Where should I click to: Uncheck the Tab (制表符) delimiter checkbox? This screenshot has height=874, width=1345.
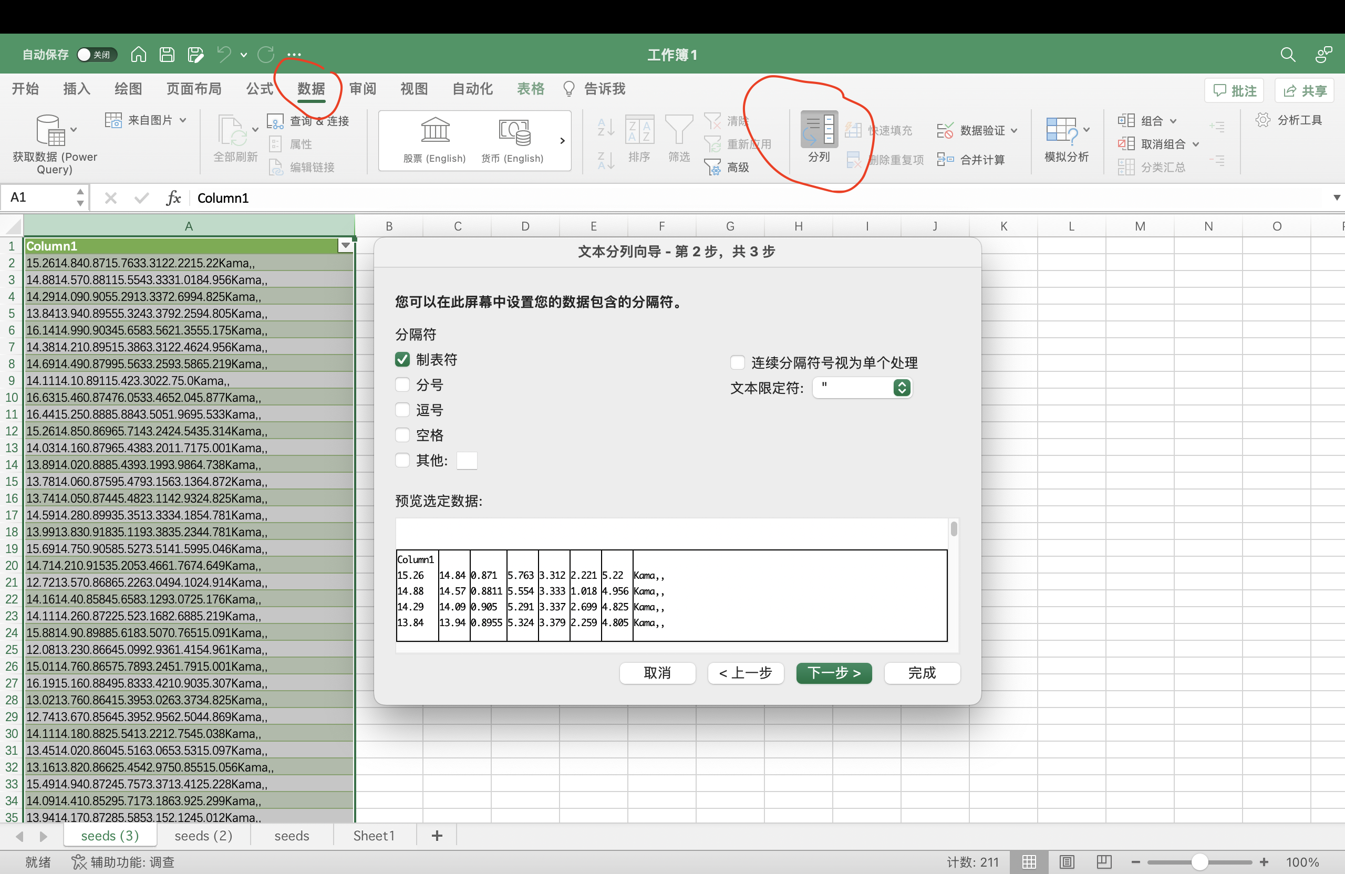pyautogui.click(x=402, y=359)
